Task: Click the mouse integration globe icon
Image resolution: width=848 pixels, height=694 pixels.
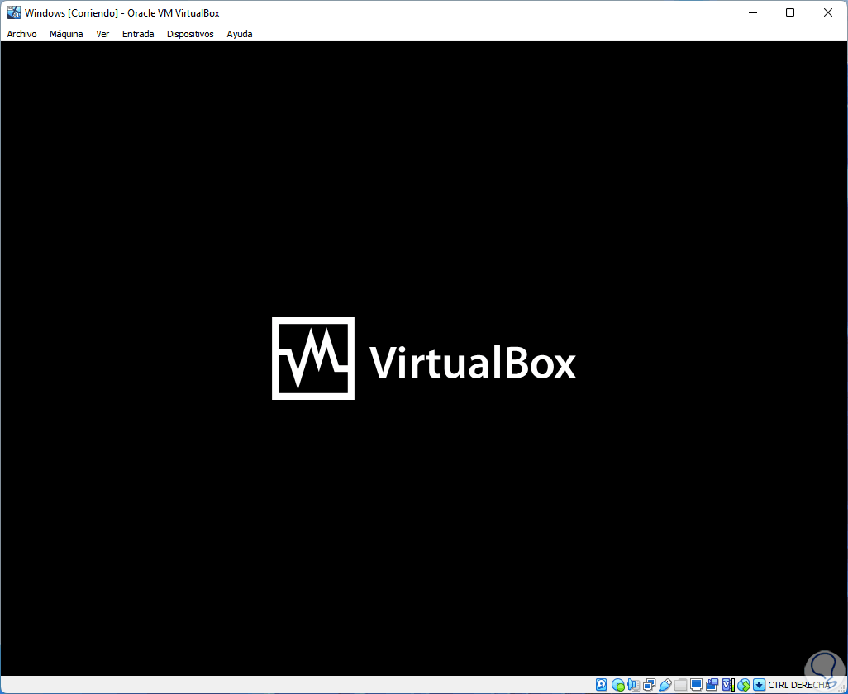Action: [x=744, y=685]
